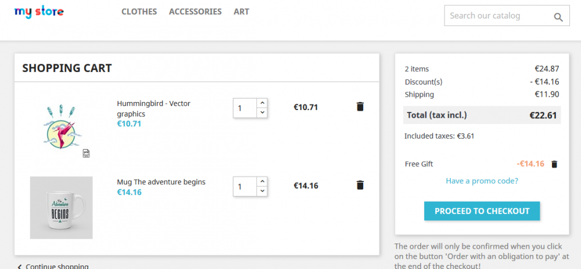Open the Art category

point(241,12)
